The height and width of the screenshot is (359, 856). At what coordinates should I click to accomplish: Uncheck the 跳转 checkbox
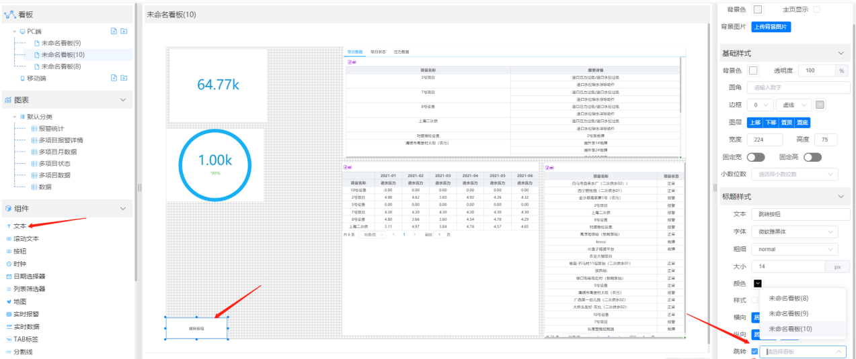click(755, 352)
